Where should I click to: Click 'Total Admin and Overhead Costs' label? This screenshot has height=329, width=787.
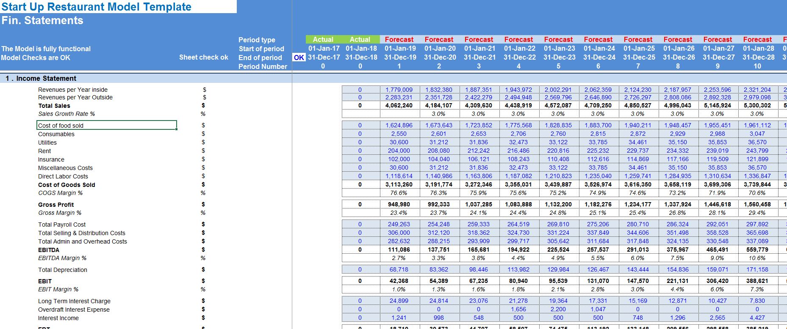point(83,241)
